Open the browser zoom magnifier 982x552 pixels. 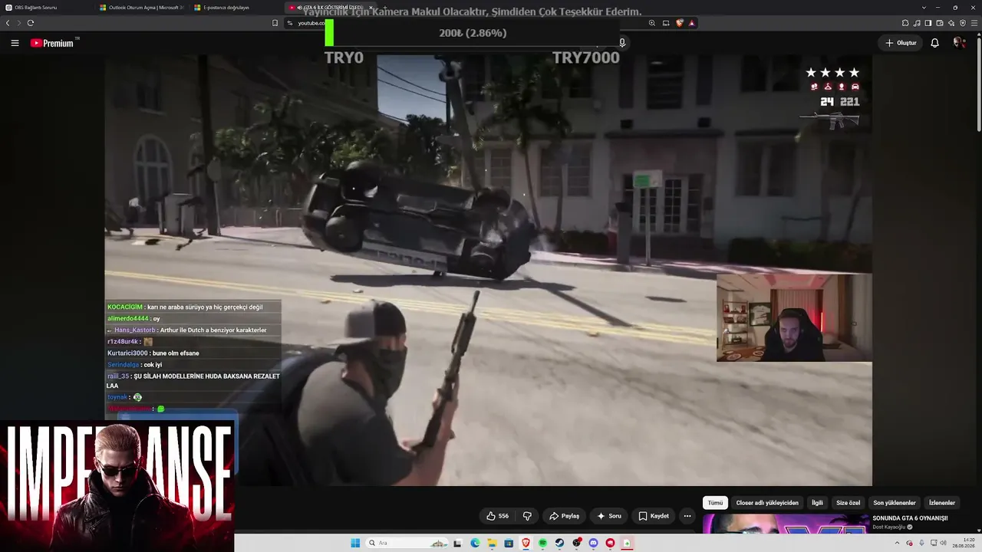(x=652, y=23)
